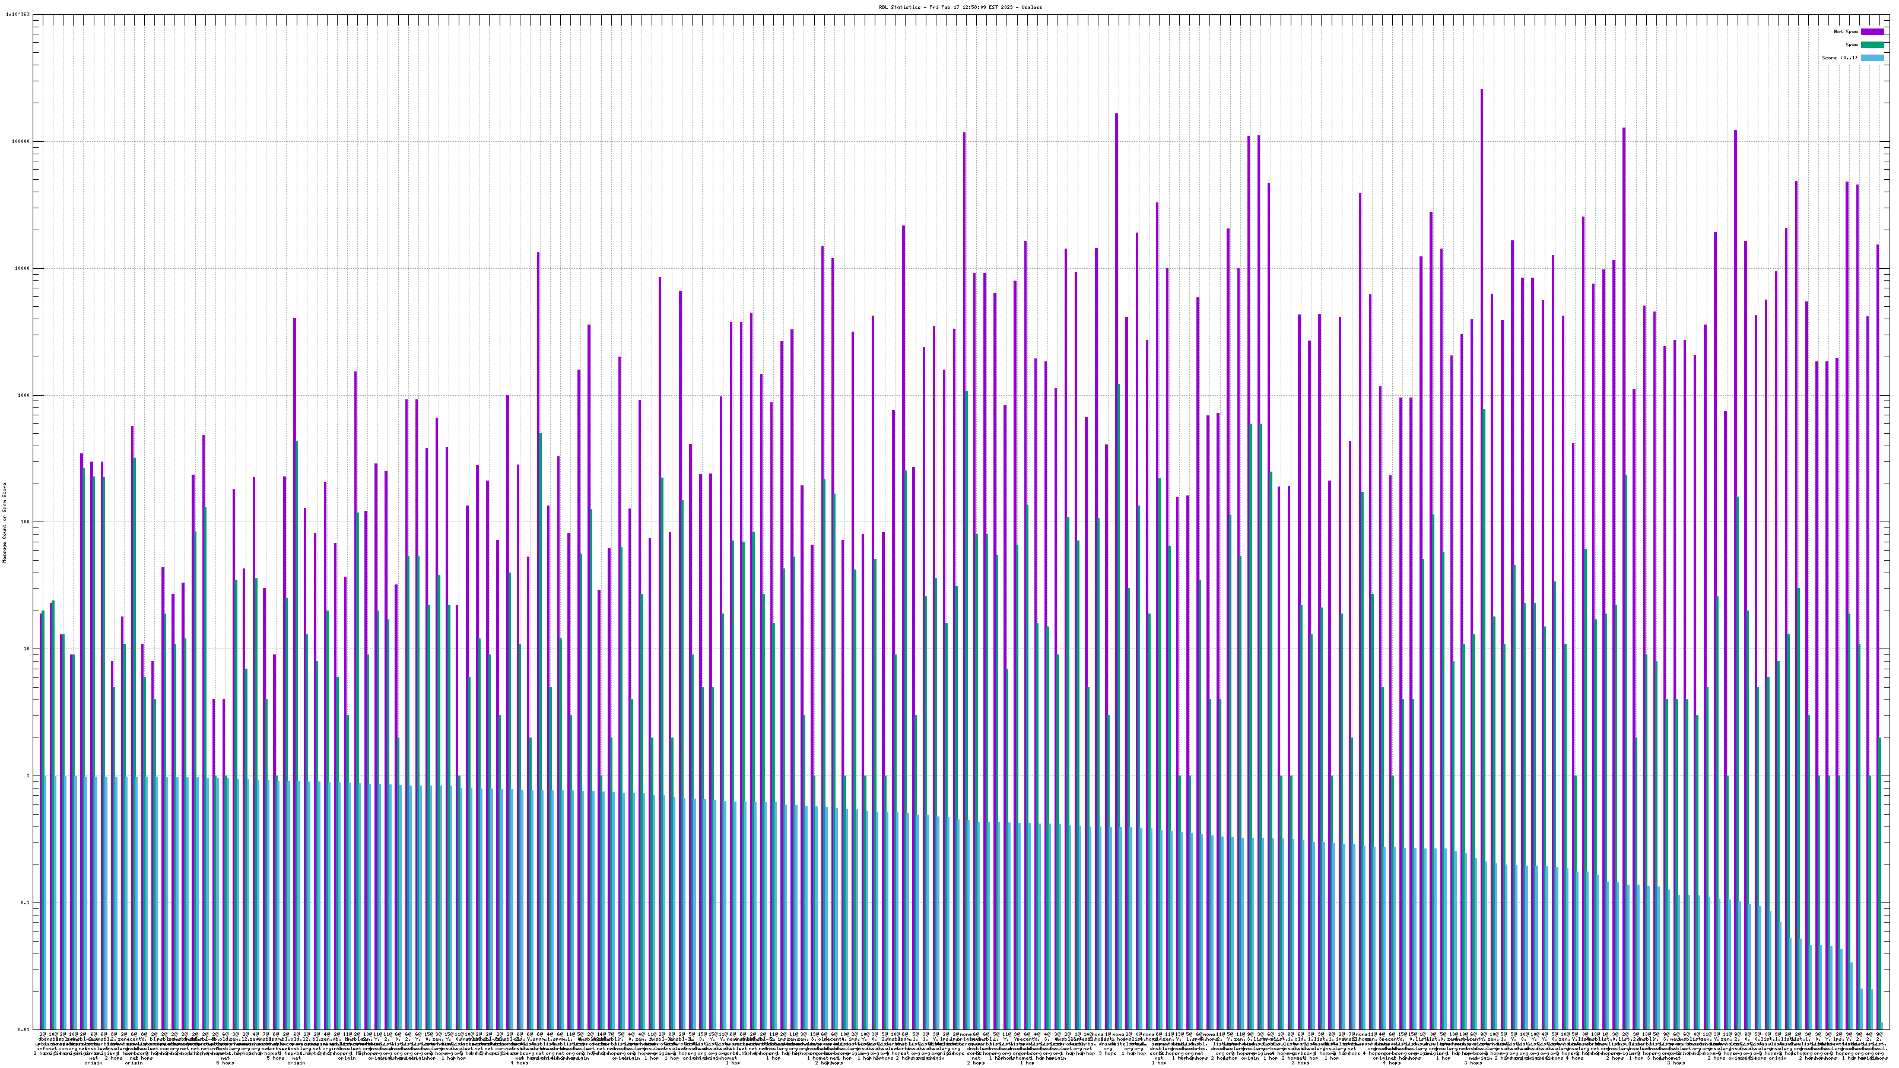Viewport: 1899px width, 1068px height.
Task: Select the Score (0..1) legend label
Action: pyautogui.click(x=1839, y=58)
